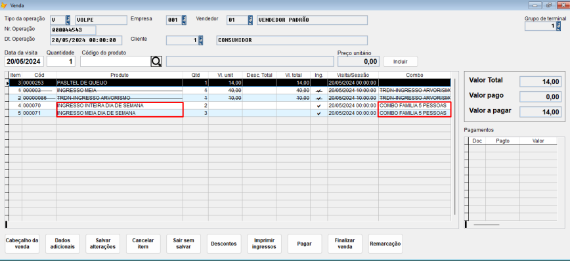The width and height of the screenshot is (570, 262).
Task: Click Qtd column header
Action: coord(196,75)
